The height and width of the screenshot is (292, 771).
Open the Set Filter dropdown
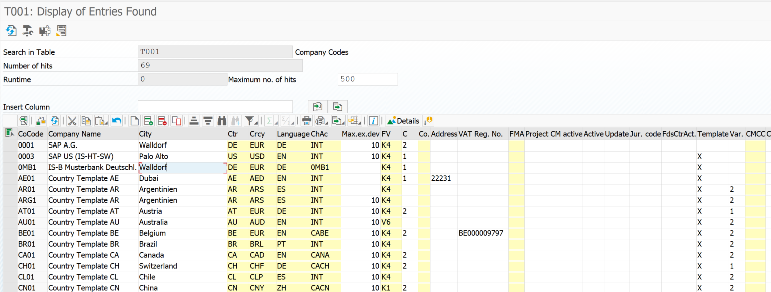coord(257,121)
